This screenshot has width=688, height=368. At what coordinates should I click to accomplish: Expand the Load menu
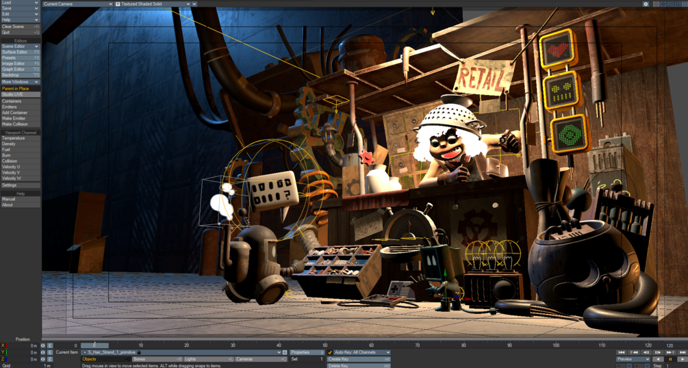[20, 3]
